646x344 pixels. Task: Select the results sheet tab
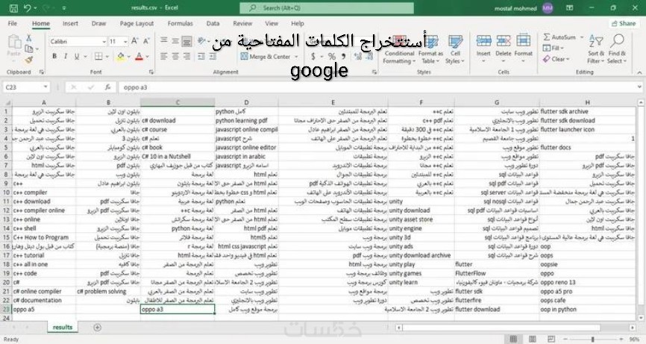pos(63,327)
